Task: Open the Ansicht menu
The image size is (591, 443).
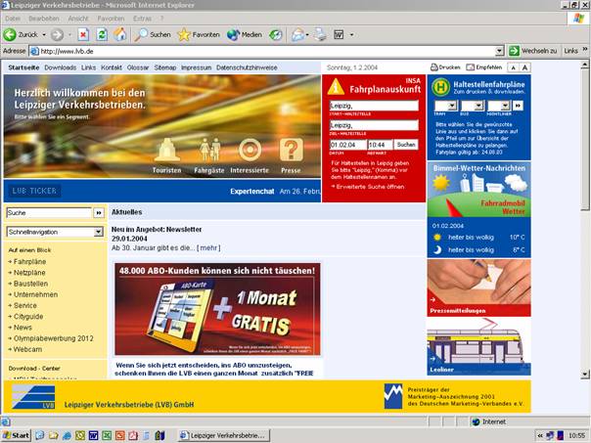Action: point(78,19)
